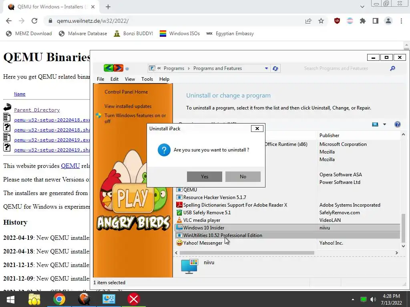410x307 pixels.
Task: Click horizontal scrollbar left arrow
Action: [176, 253]
